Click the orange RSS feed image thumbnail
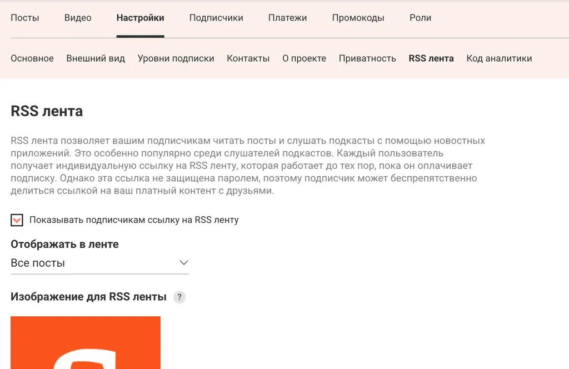Viewport: 569px width, 369px height. (x=86, y=342)
